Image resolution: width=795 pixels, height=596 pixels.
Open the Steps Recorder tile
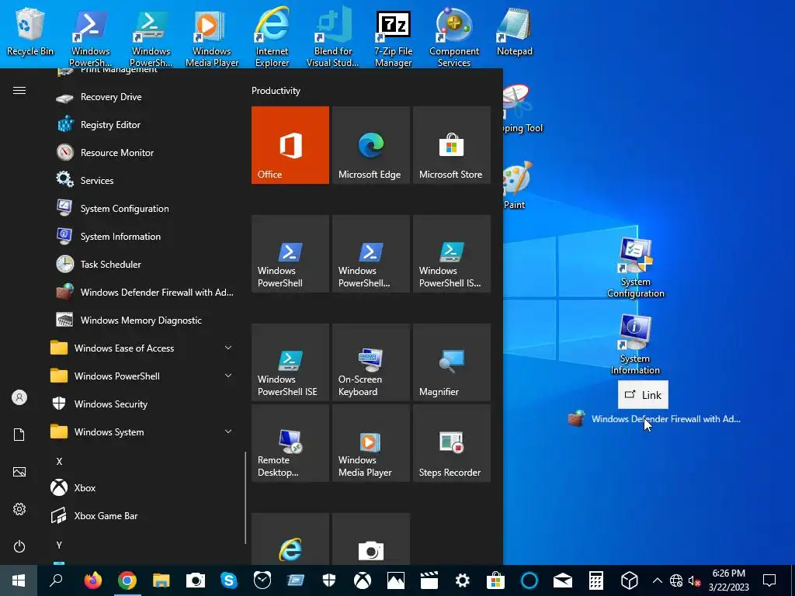click(451, 443)
